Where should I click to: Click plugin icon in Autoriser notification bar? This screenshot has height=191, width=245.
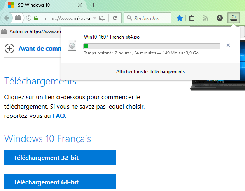tap(4, 32)
